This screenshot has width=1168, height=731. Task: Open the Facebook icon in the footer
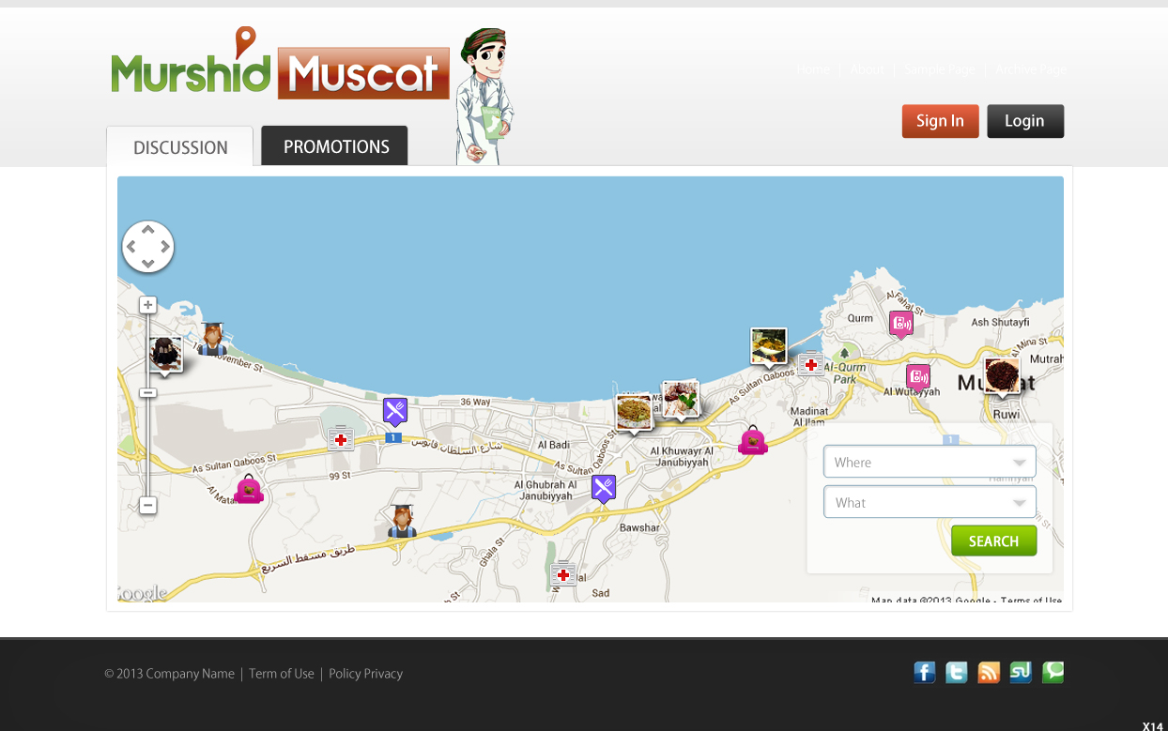[925, 672]
